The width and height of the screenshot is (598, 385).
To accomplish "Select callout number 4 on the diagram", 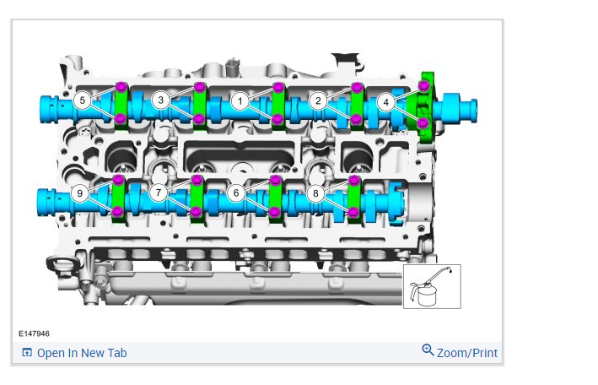I will point(386,102).
